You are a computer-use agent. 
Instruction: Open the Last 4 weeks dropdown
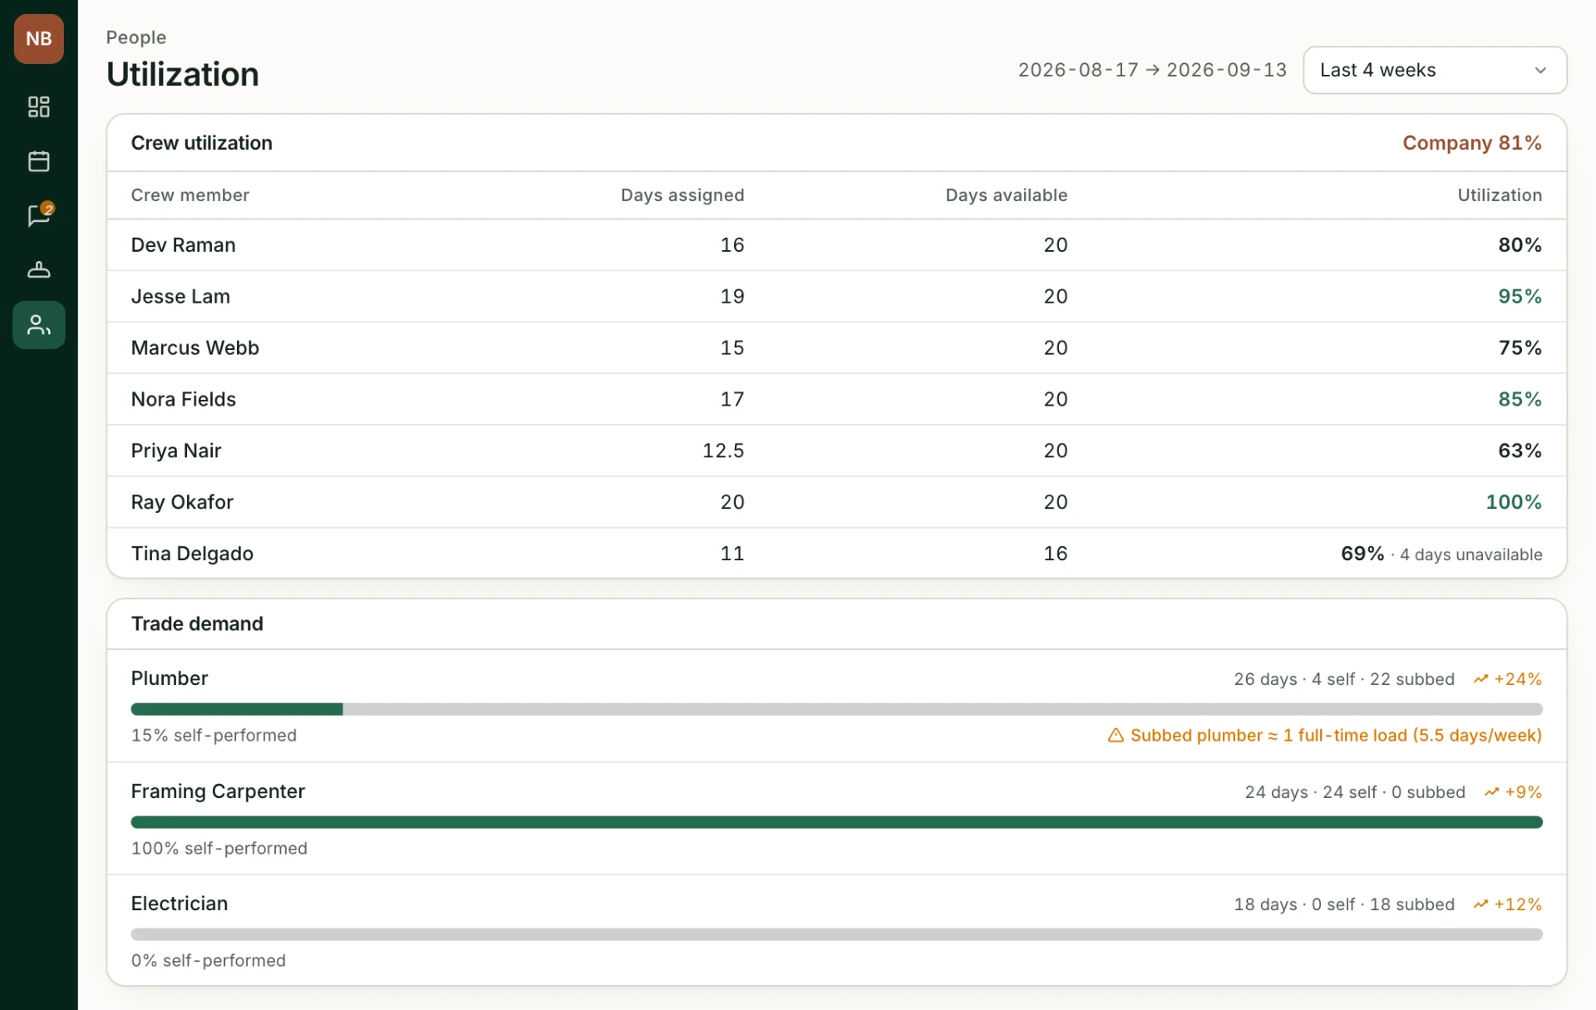1435,70
